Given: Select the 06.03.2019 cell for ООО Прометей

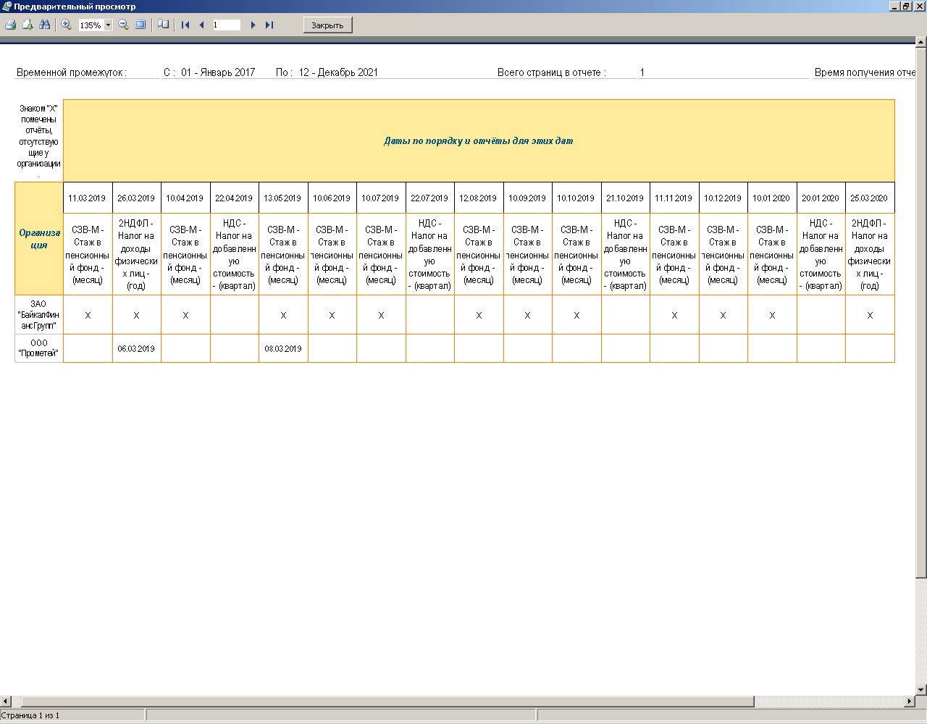Looking at the screenshot, I should [x=136, y=348].
